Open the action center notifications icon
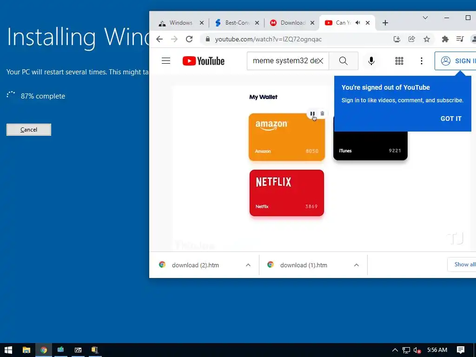This screenshot has height=357, width=476. [x=461, y=350]
